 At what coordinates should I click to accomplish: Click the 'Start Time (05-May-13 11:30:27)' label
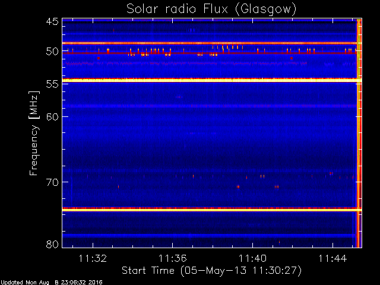point(211,271)
